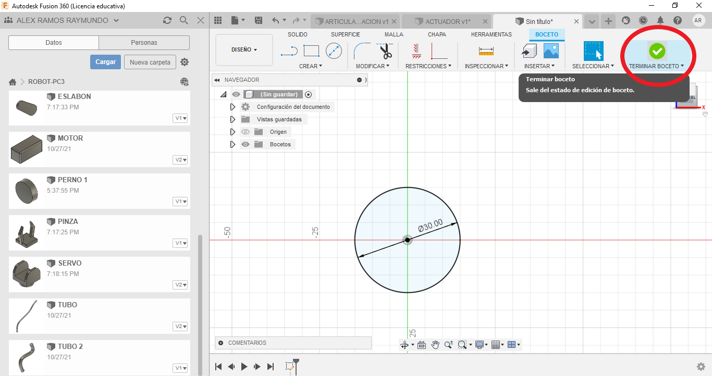Expand the Configuración del documento node
Viewport: 712px width, 376px height.
click(232, 107)
